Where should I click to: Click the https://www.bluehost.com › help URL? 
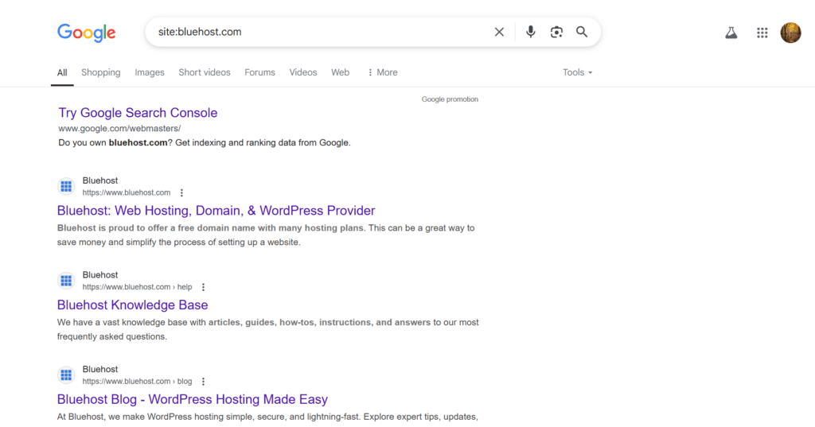(x=137, y=287)
